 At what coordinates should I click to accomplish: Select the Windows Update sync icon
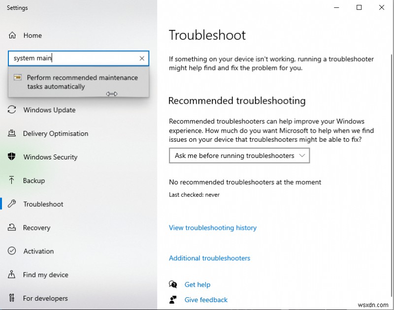(x=12, y=110)
